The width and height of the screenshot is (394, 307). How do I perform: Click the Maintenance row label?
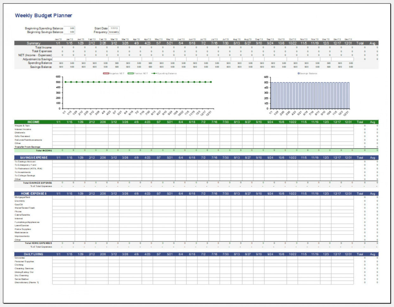coord(21,233)
